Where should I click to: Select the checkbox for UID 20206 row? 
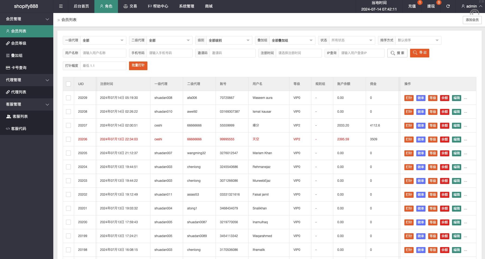pos(68,139)
